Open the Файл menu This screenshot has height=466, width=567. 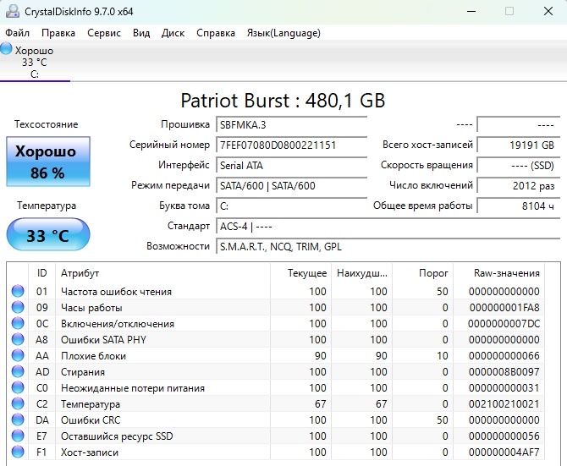click(x=18, y=33)
